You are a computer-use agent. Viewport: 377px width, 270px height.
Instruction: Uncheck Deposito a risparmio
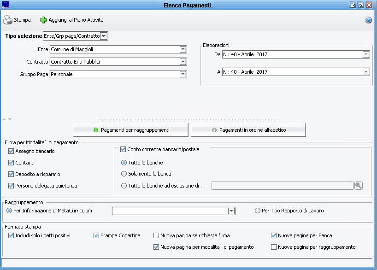coord(11,174)
